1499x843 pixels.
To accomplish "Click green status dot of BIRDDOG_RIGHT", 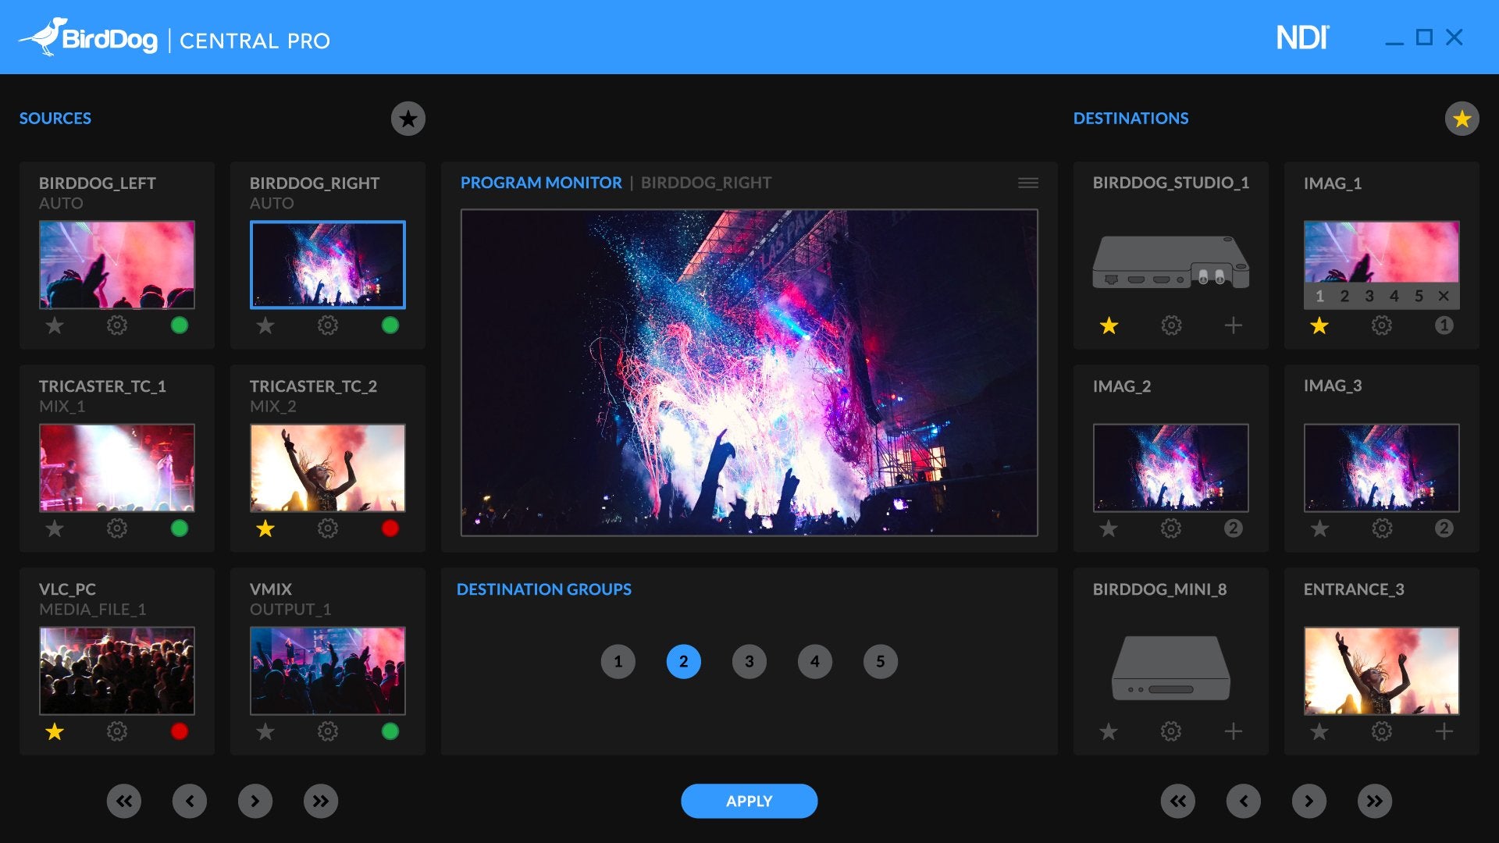I will [x=390, y=325].
